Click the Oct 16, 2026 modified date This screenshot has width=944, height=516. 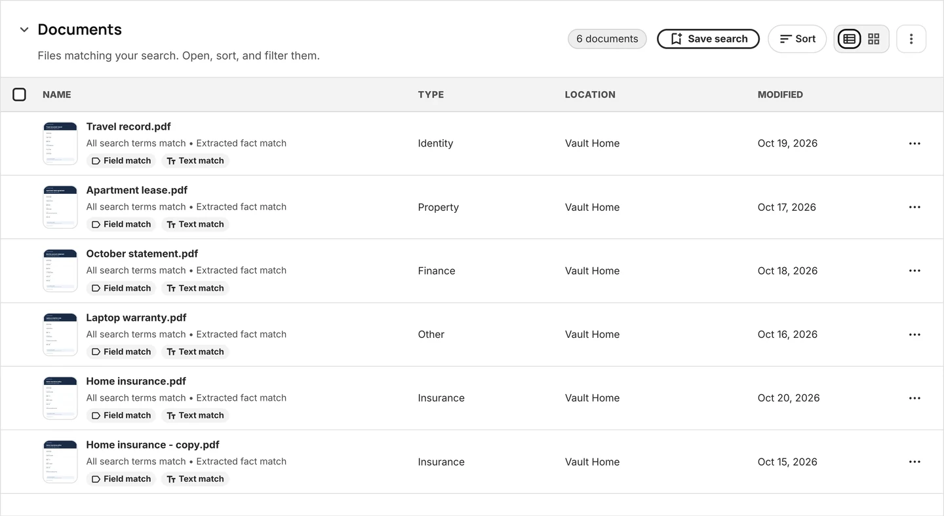point(787,335)
